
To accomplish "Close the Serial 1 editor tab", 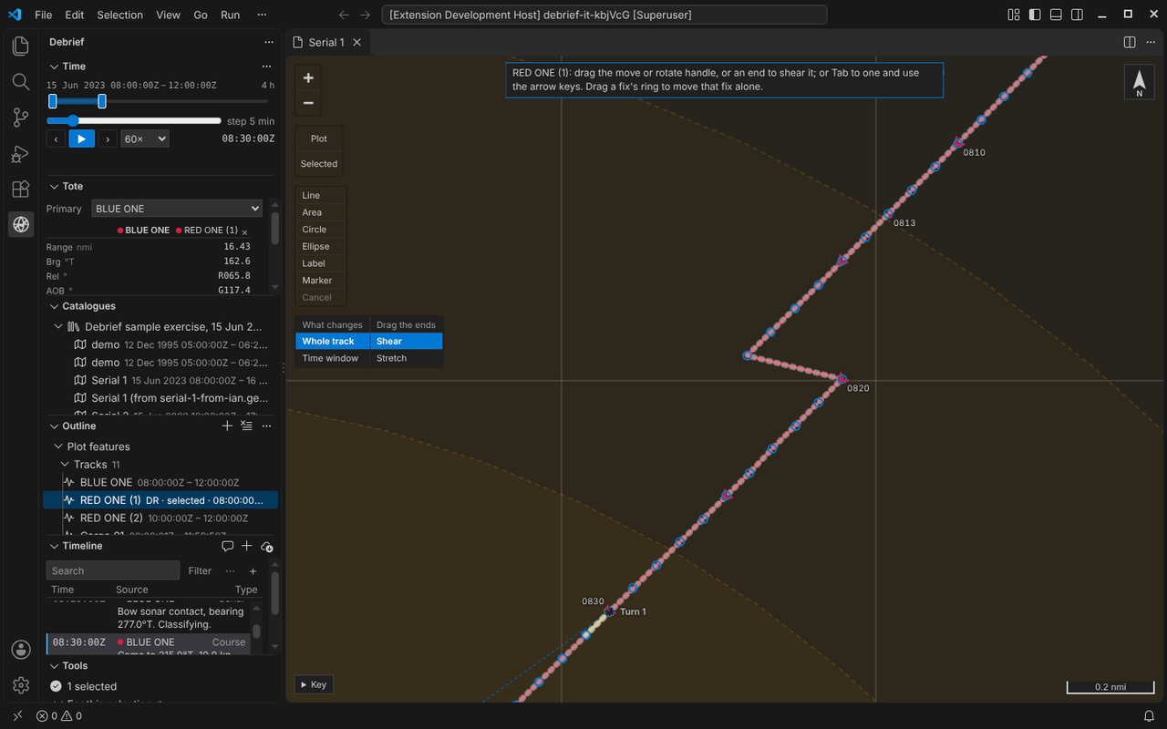I will [x=357, y=42].
